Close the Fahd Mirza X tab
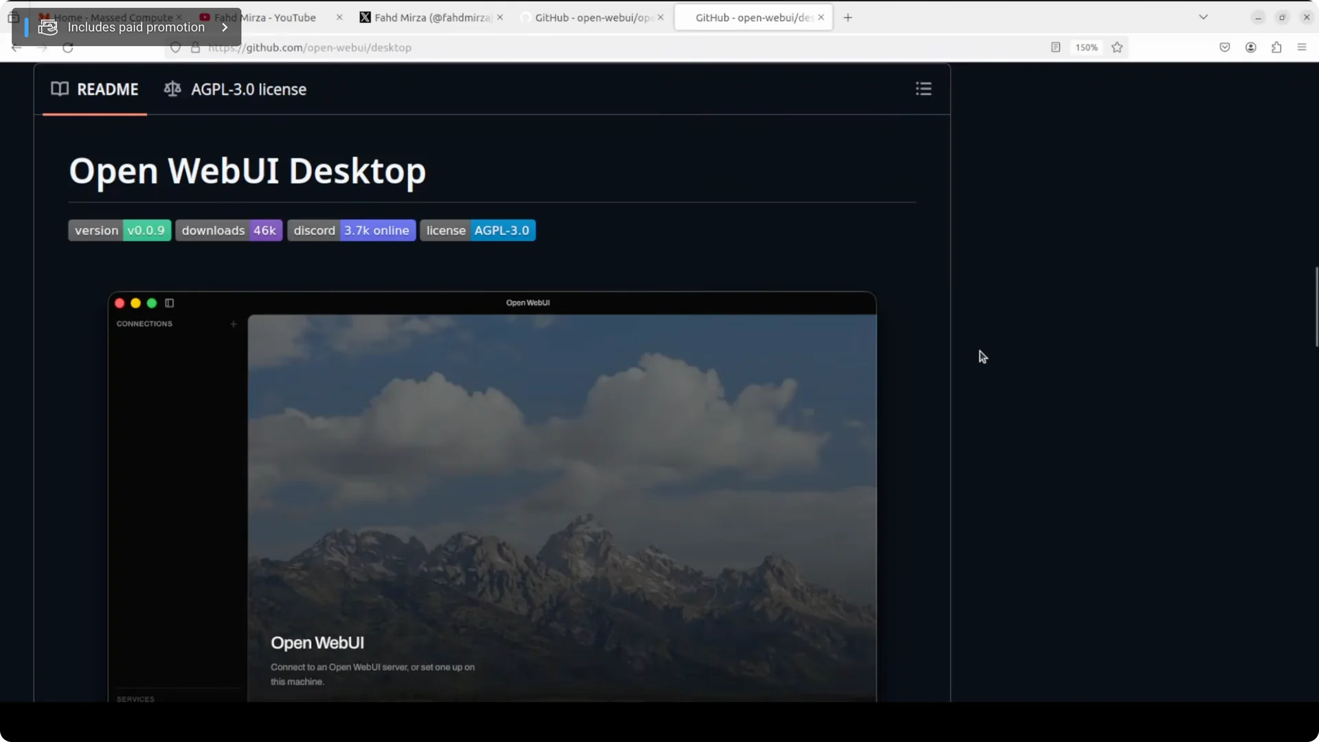Screen dimensions: 1319x742 [x=500, y=17]
